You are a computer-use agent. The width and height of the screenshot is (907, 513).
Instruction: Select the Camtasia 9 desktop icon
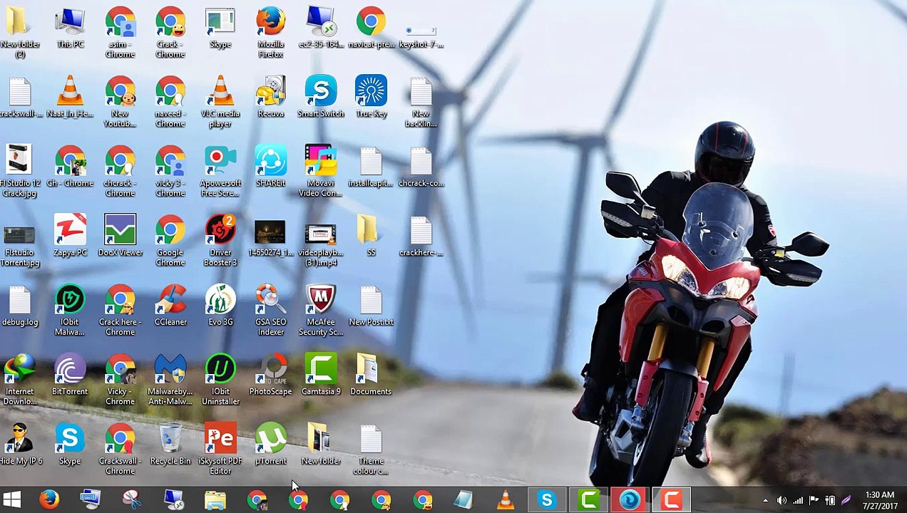[x=321, y=374]
